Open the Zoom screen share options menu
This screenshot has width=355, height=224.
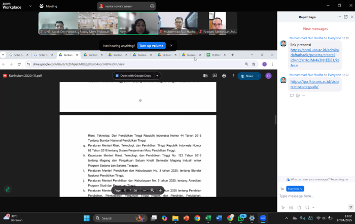click(153, 6)
